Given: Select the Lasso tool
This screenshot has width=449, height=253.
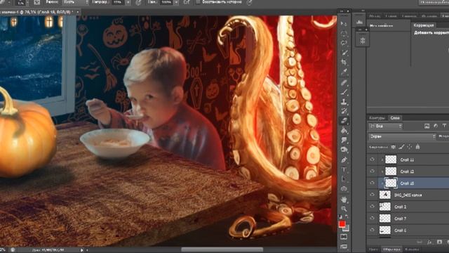Looking at the screenshot, I should (x=344, y=43).
